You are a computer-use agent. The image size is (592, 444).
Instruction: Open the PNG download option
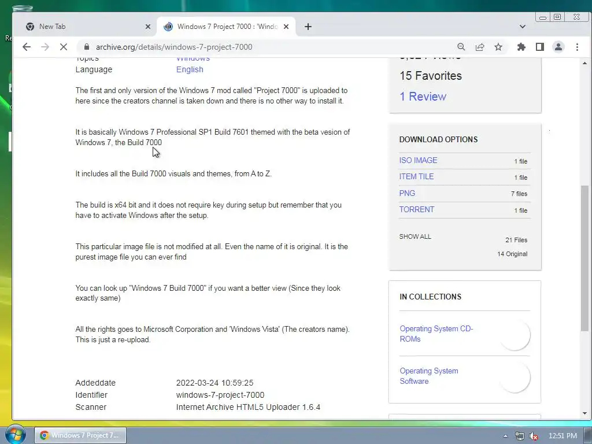[x=407, y=193]
